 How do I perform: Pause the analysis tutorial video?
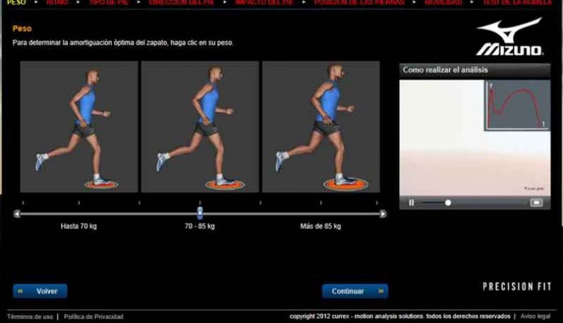click(411, 203)
